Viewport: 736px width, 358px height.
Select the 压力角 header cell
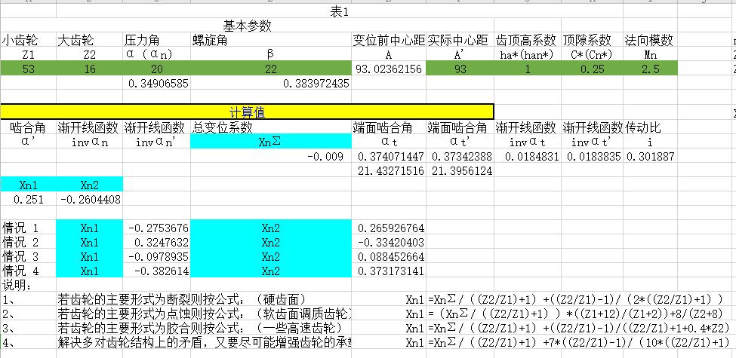click(157, 40)
